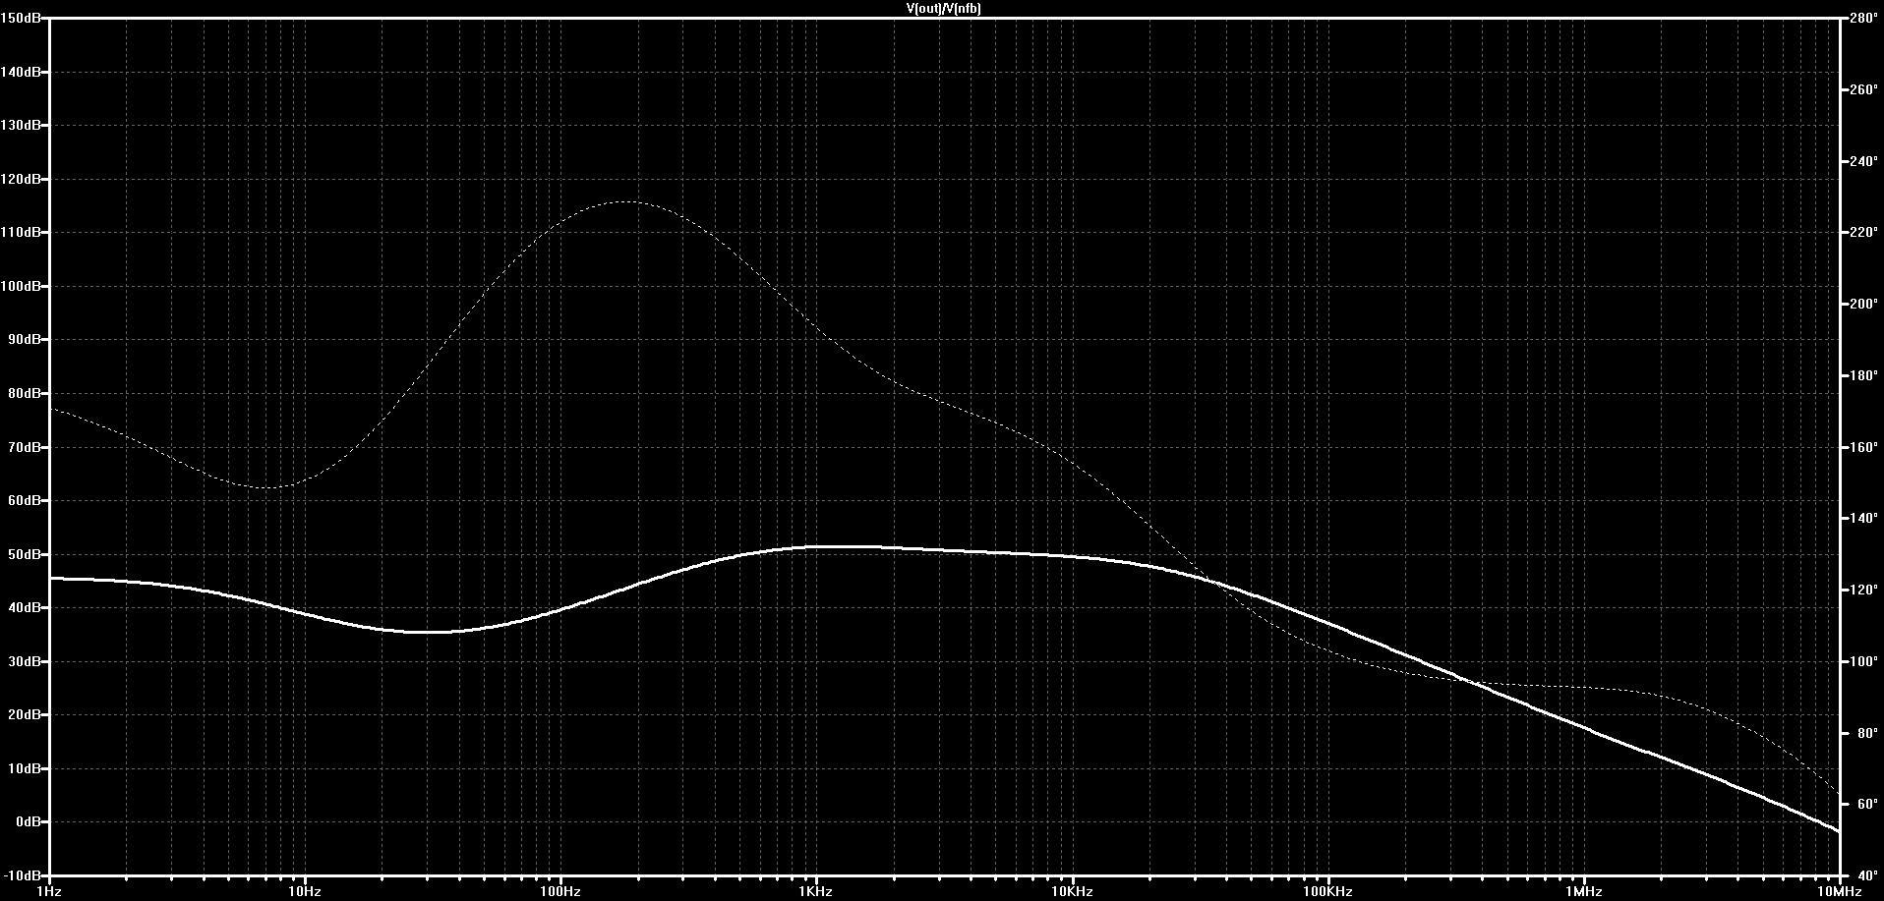Click the 160° phase axis label
The image size is (1884, 901).
tap(1863, 447)
